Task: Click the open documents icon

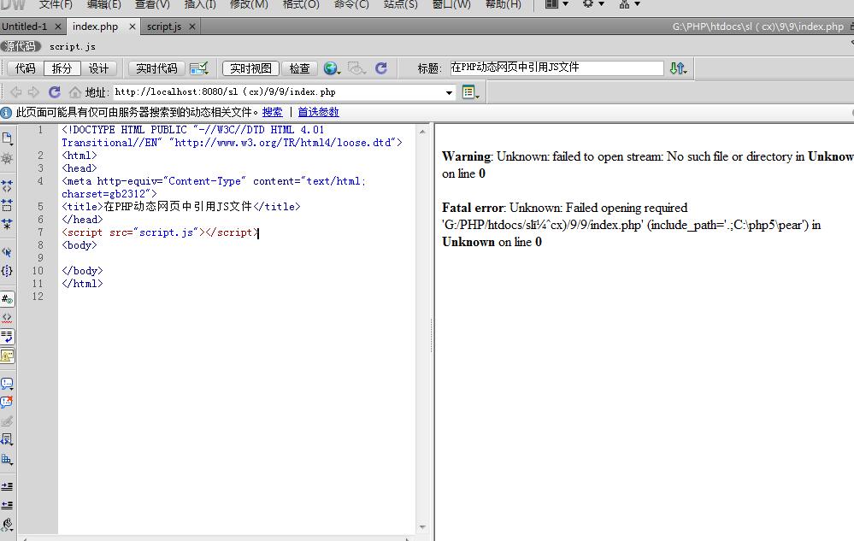Action: [x=7, y=138]
